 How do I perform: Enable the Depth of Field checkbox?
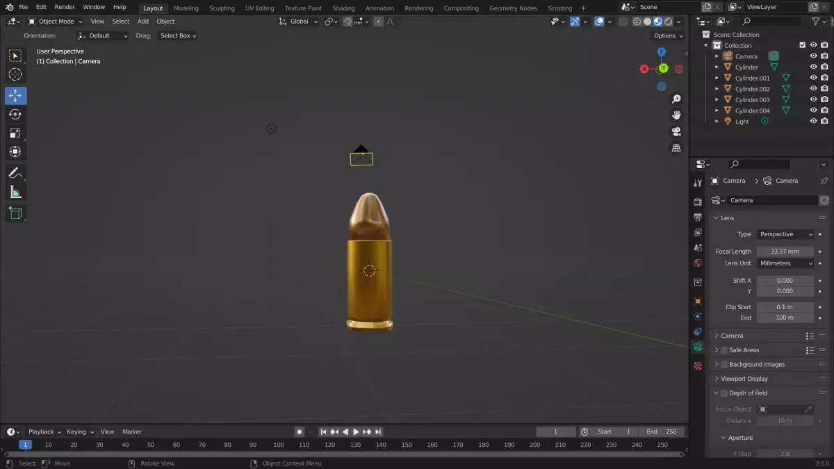click(x=724, y=393)
